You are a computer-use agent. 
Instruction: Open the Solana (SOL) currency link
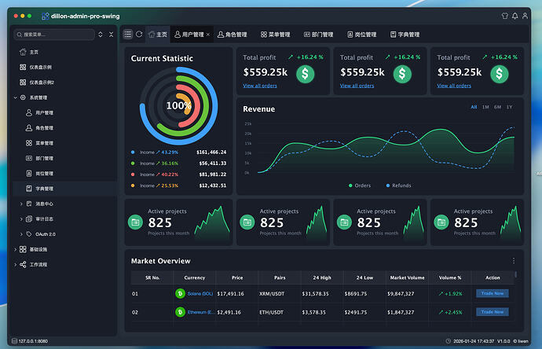click(x=200, y=294)
